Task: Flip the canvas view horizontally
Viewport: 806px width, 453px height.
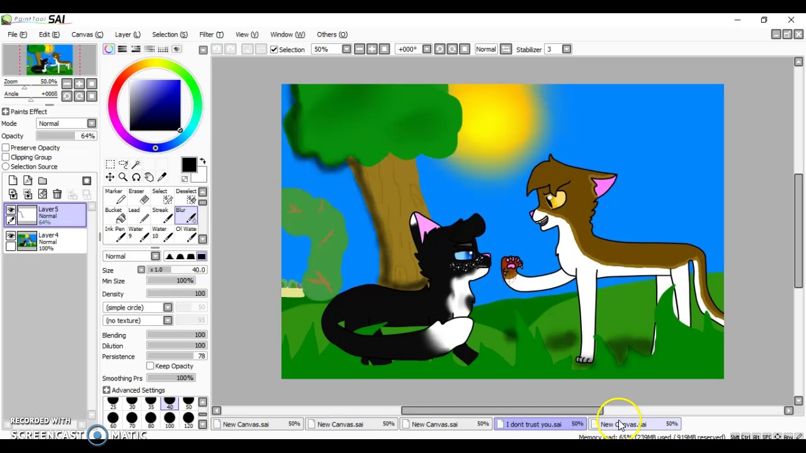Action: pyautogui.click(x=506, y=49)
